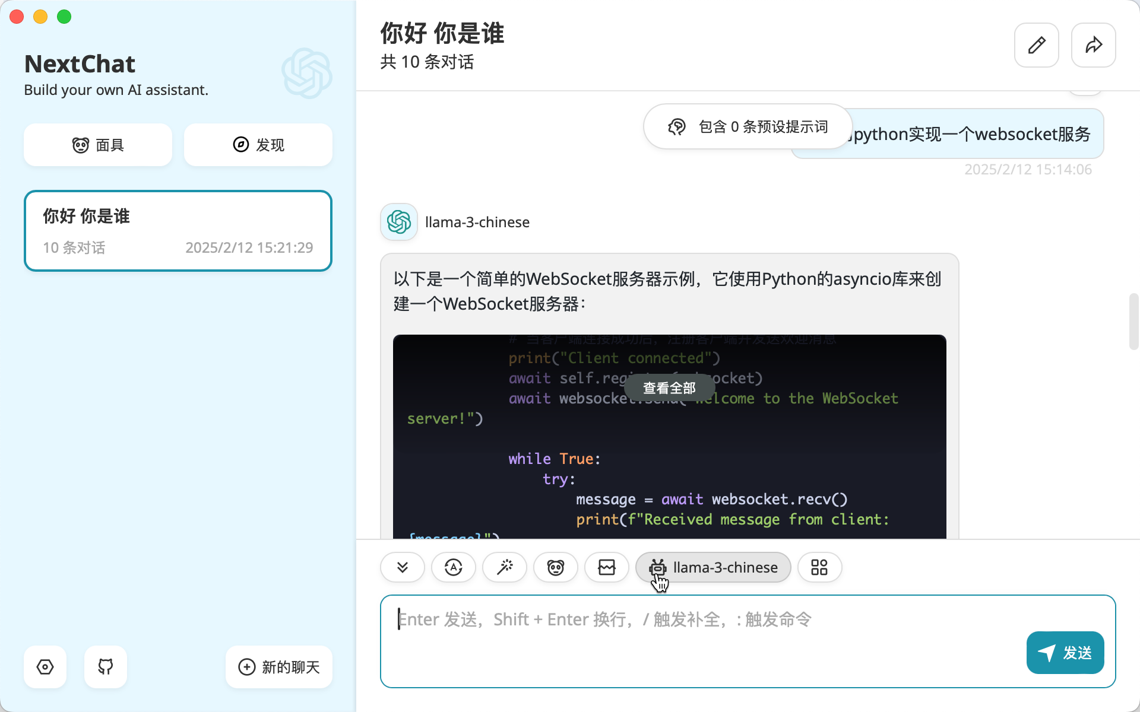Click the '包含 0 条预设提示词' prompt banner
This screenshot has height=712, width=1140.
748,126
